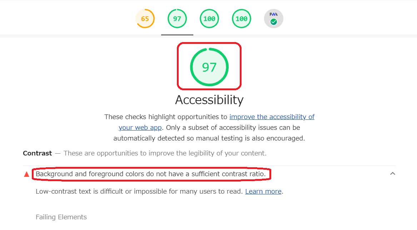417x230 pixels.
Task: Toggle the 'Background and foreground colors' audit row
Action: pyautogui.click(x=209, y=174)
